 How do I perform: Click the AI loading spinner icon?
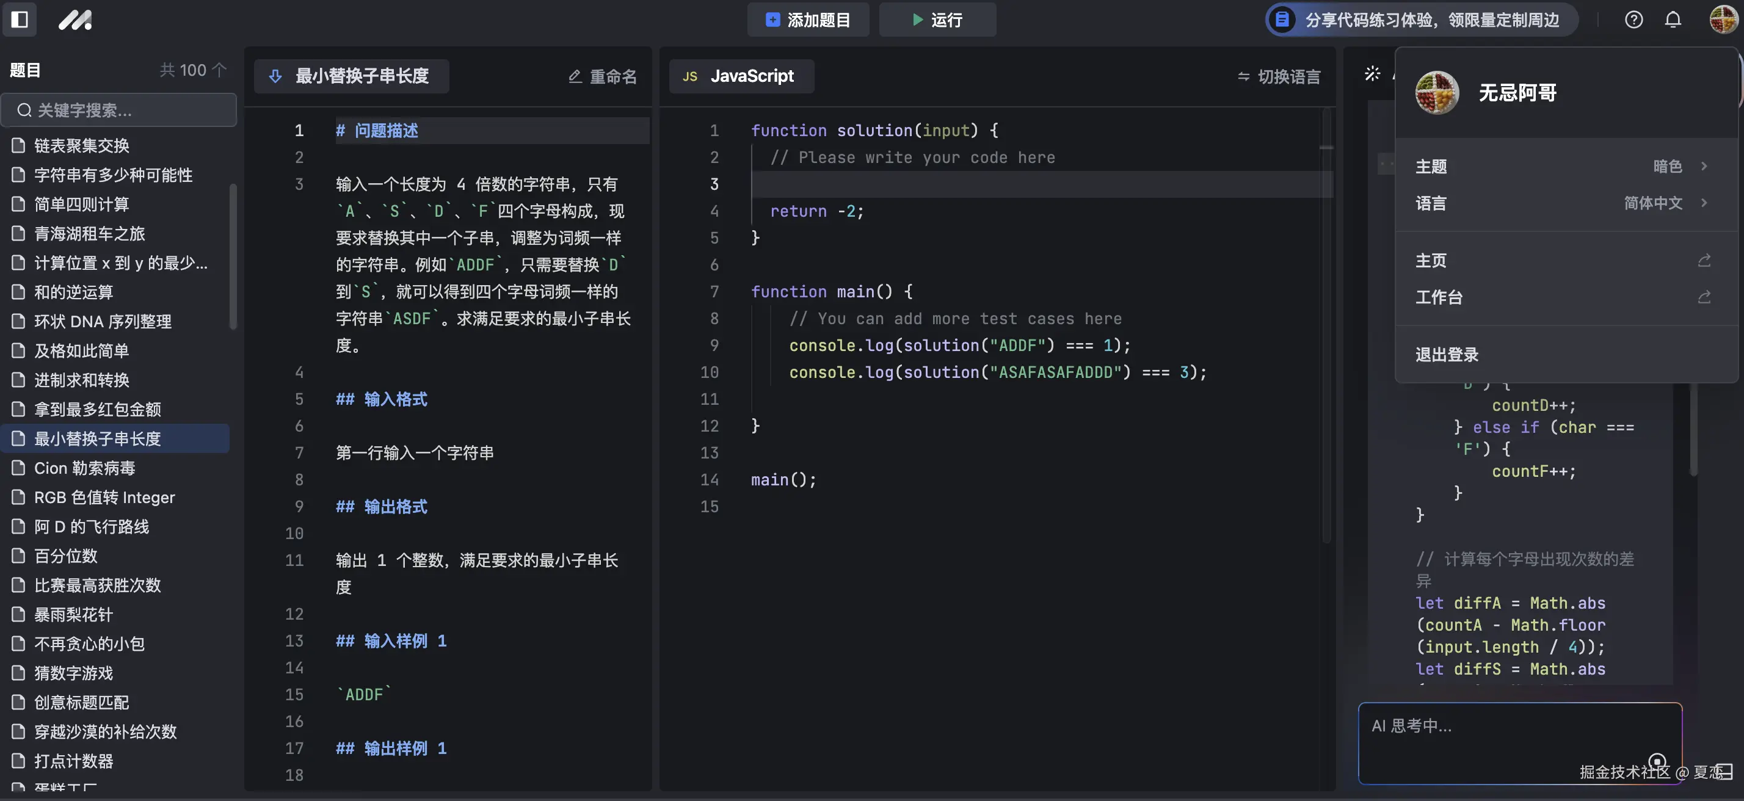tap(1373, 74)
